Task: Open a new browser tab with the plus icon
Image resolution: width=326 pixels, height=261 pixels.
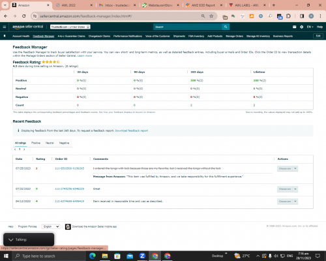Action: pyautogui.click(x=274, y=5)
